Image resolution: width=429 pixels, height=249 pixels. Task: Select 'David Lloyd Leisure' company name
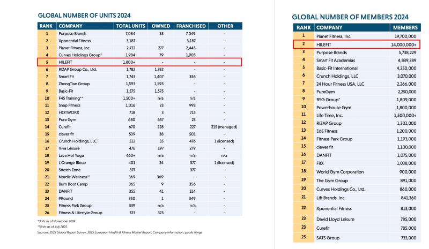(x=336, y=220)
